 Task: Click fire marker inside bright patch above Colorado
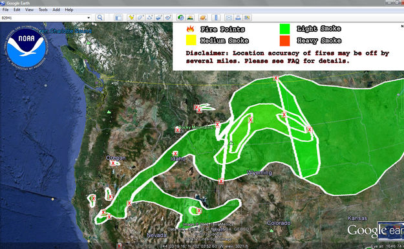coord(198,211)
